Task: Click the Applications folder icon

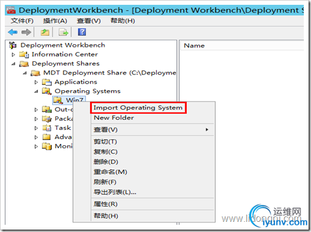Action: coord(47,82)
